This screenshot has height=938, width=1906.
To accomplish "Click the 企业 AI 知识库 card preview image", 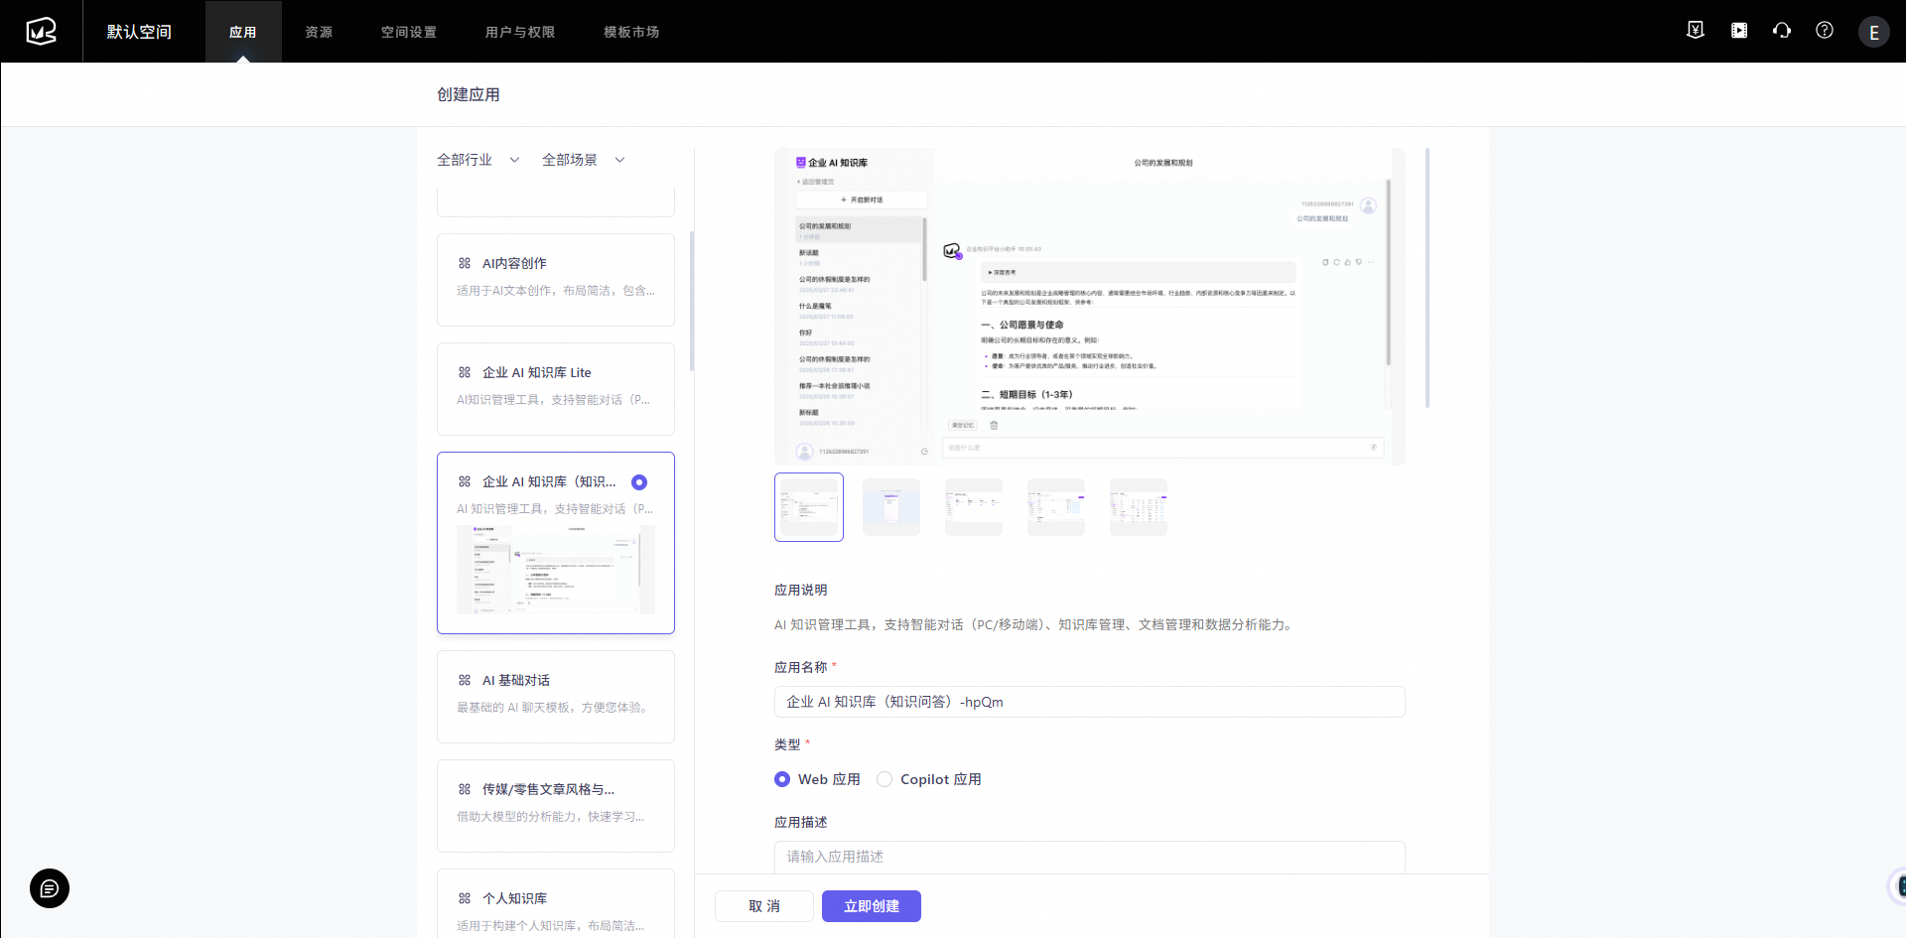I will click(556, 570).
